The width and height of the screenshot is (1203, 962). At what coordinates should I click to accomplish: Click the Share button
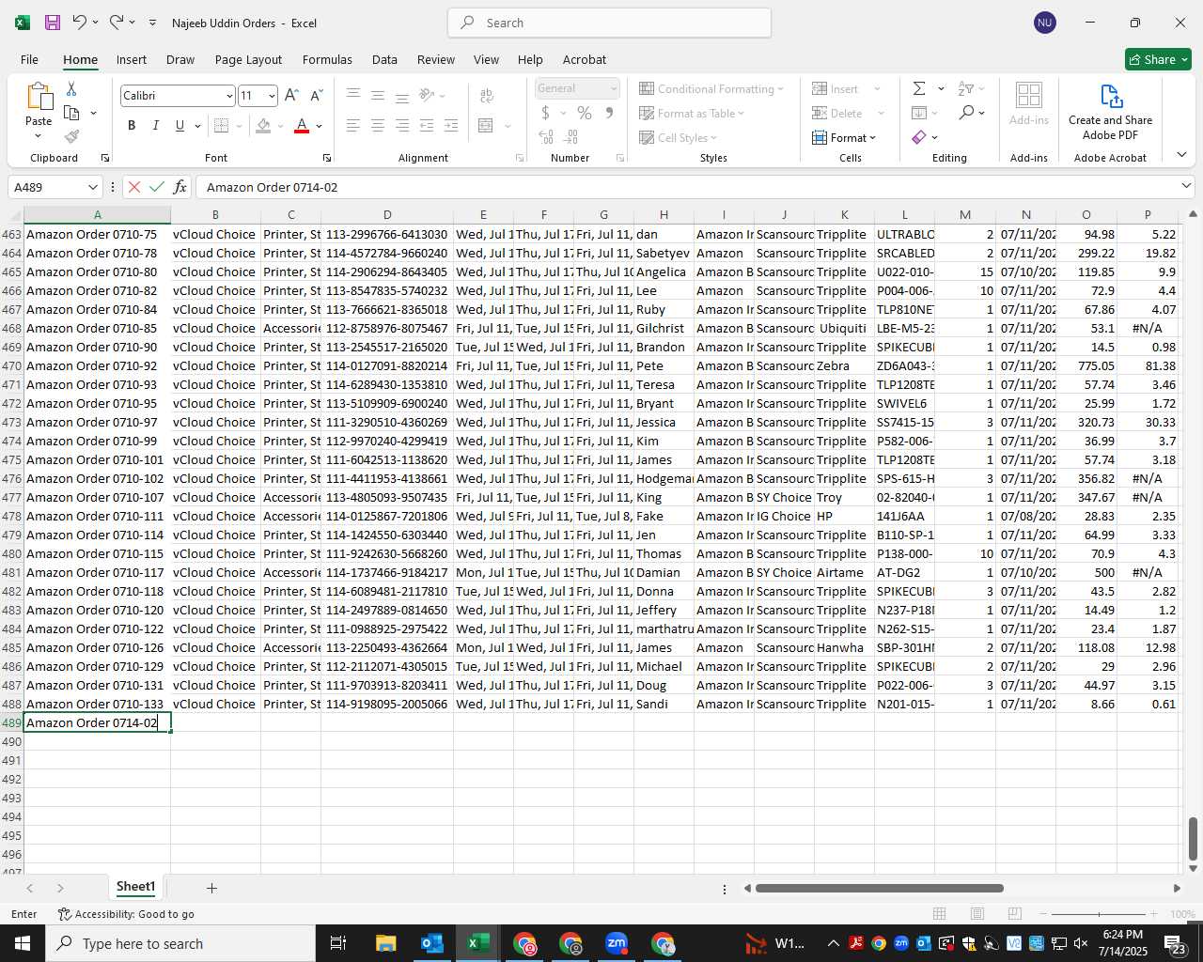pyautogui.click(x=1158, y=59)
